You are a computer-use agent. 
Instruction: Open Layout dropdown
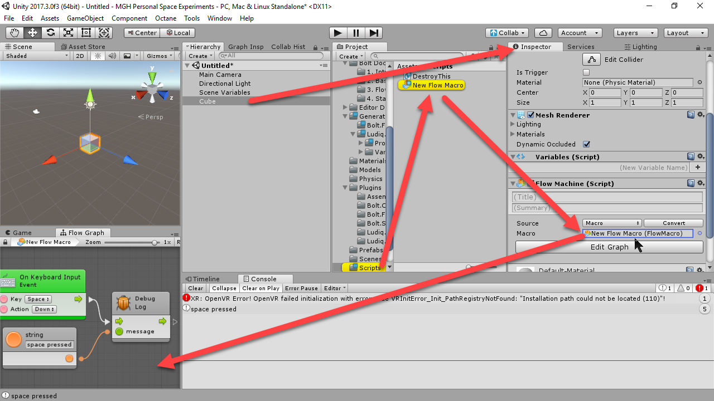click(x=686, y=33)
